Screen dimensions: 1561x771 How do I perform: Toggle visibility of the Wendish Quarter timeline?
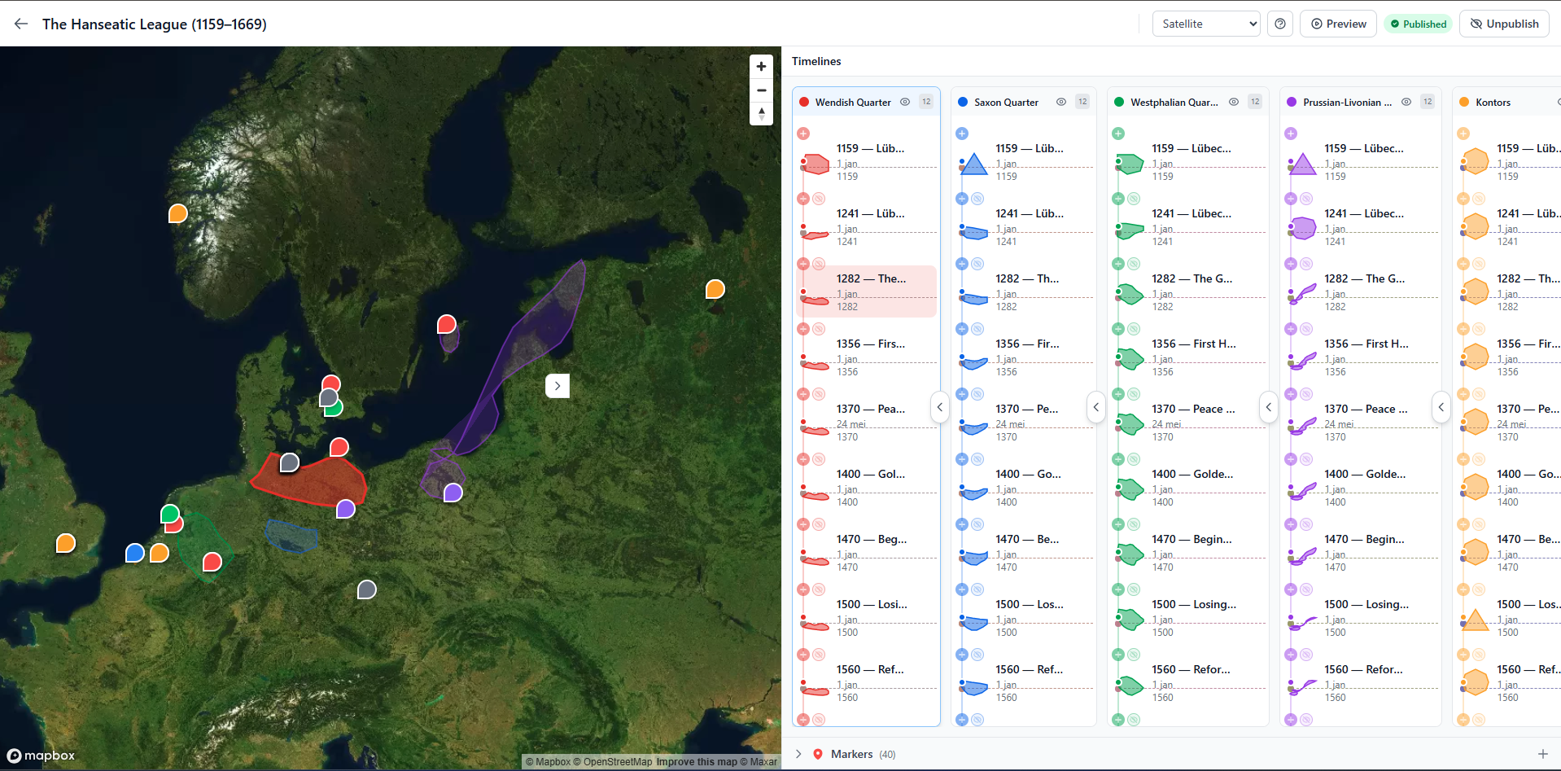coord(905,102)
